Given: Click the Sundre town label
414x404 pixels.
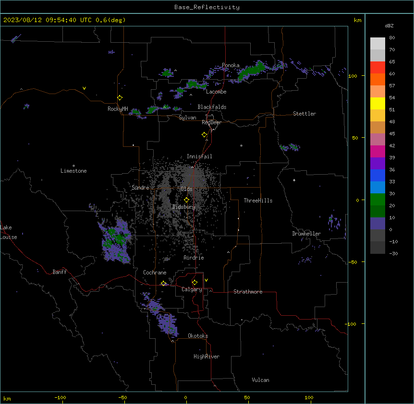Looking at the screenshot, I should coord(140,188).
